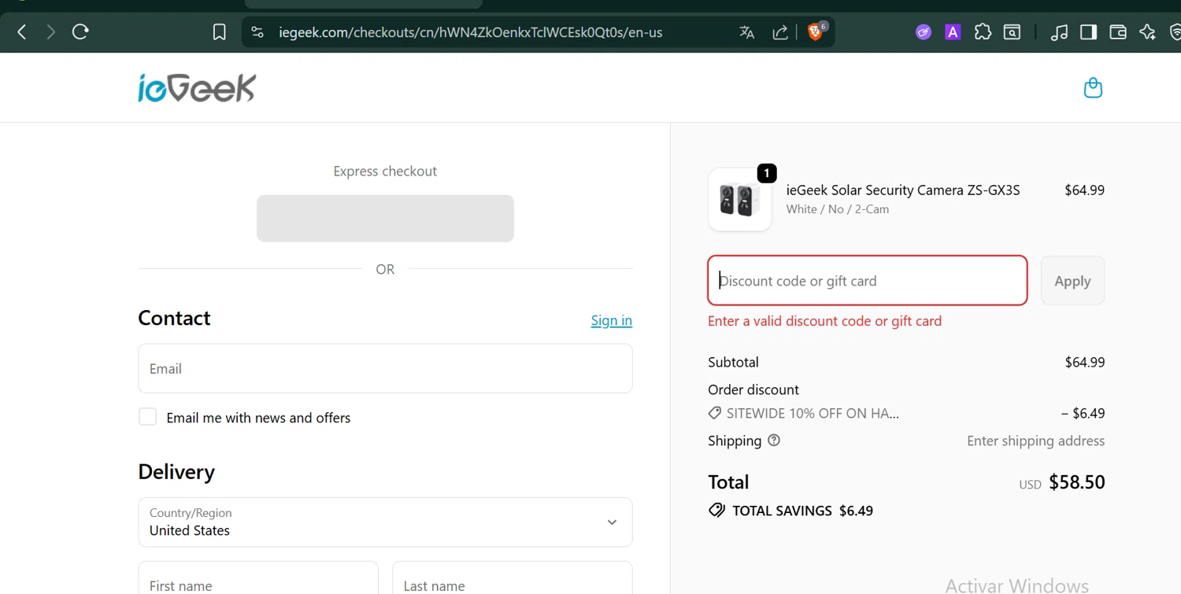Focus the Email input field

point(385,368)
